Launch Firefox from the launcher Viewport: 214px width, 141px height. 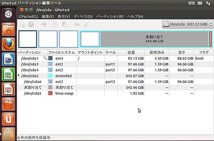8,44
